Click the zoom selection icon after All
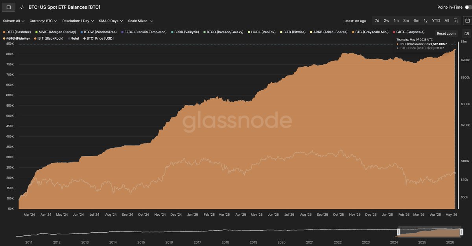The height and width of the screenshot is (246, 472). pos(456,20)
